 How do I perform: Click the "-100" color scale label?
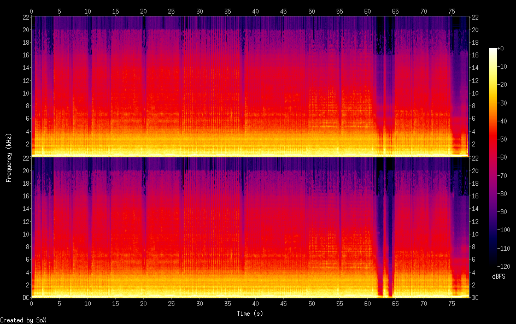504,230
